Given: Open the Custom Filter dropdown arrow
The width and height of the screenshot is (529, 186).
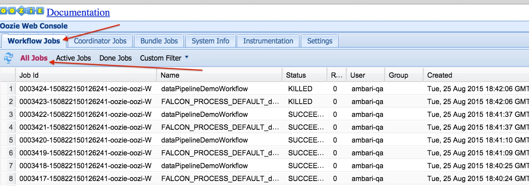Looking at the screenshot, I should 187,57.
